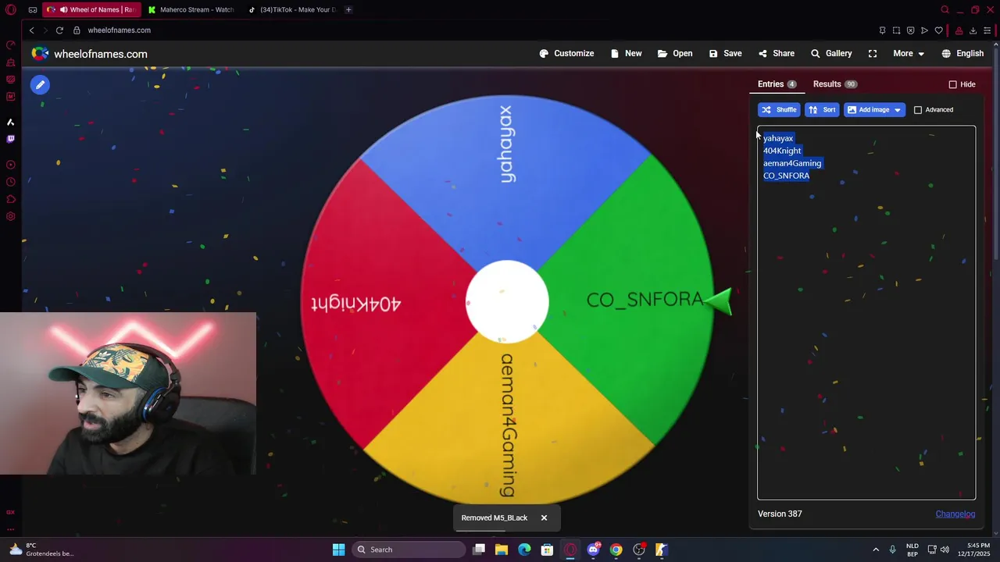Open Windows Start menu
Image resolution: width=1000 pixels, height=562 pixels.
click(338, 550)
